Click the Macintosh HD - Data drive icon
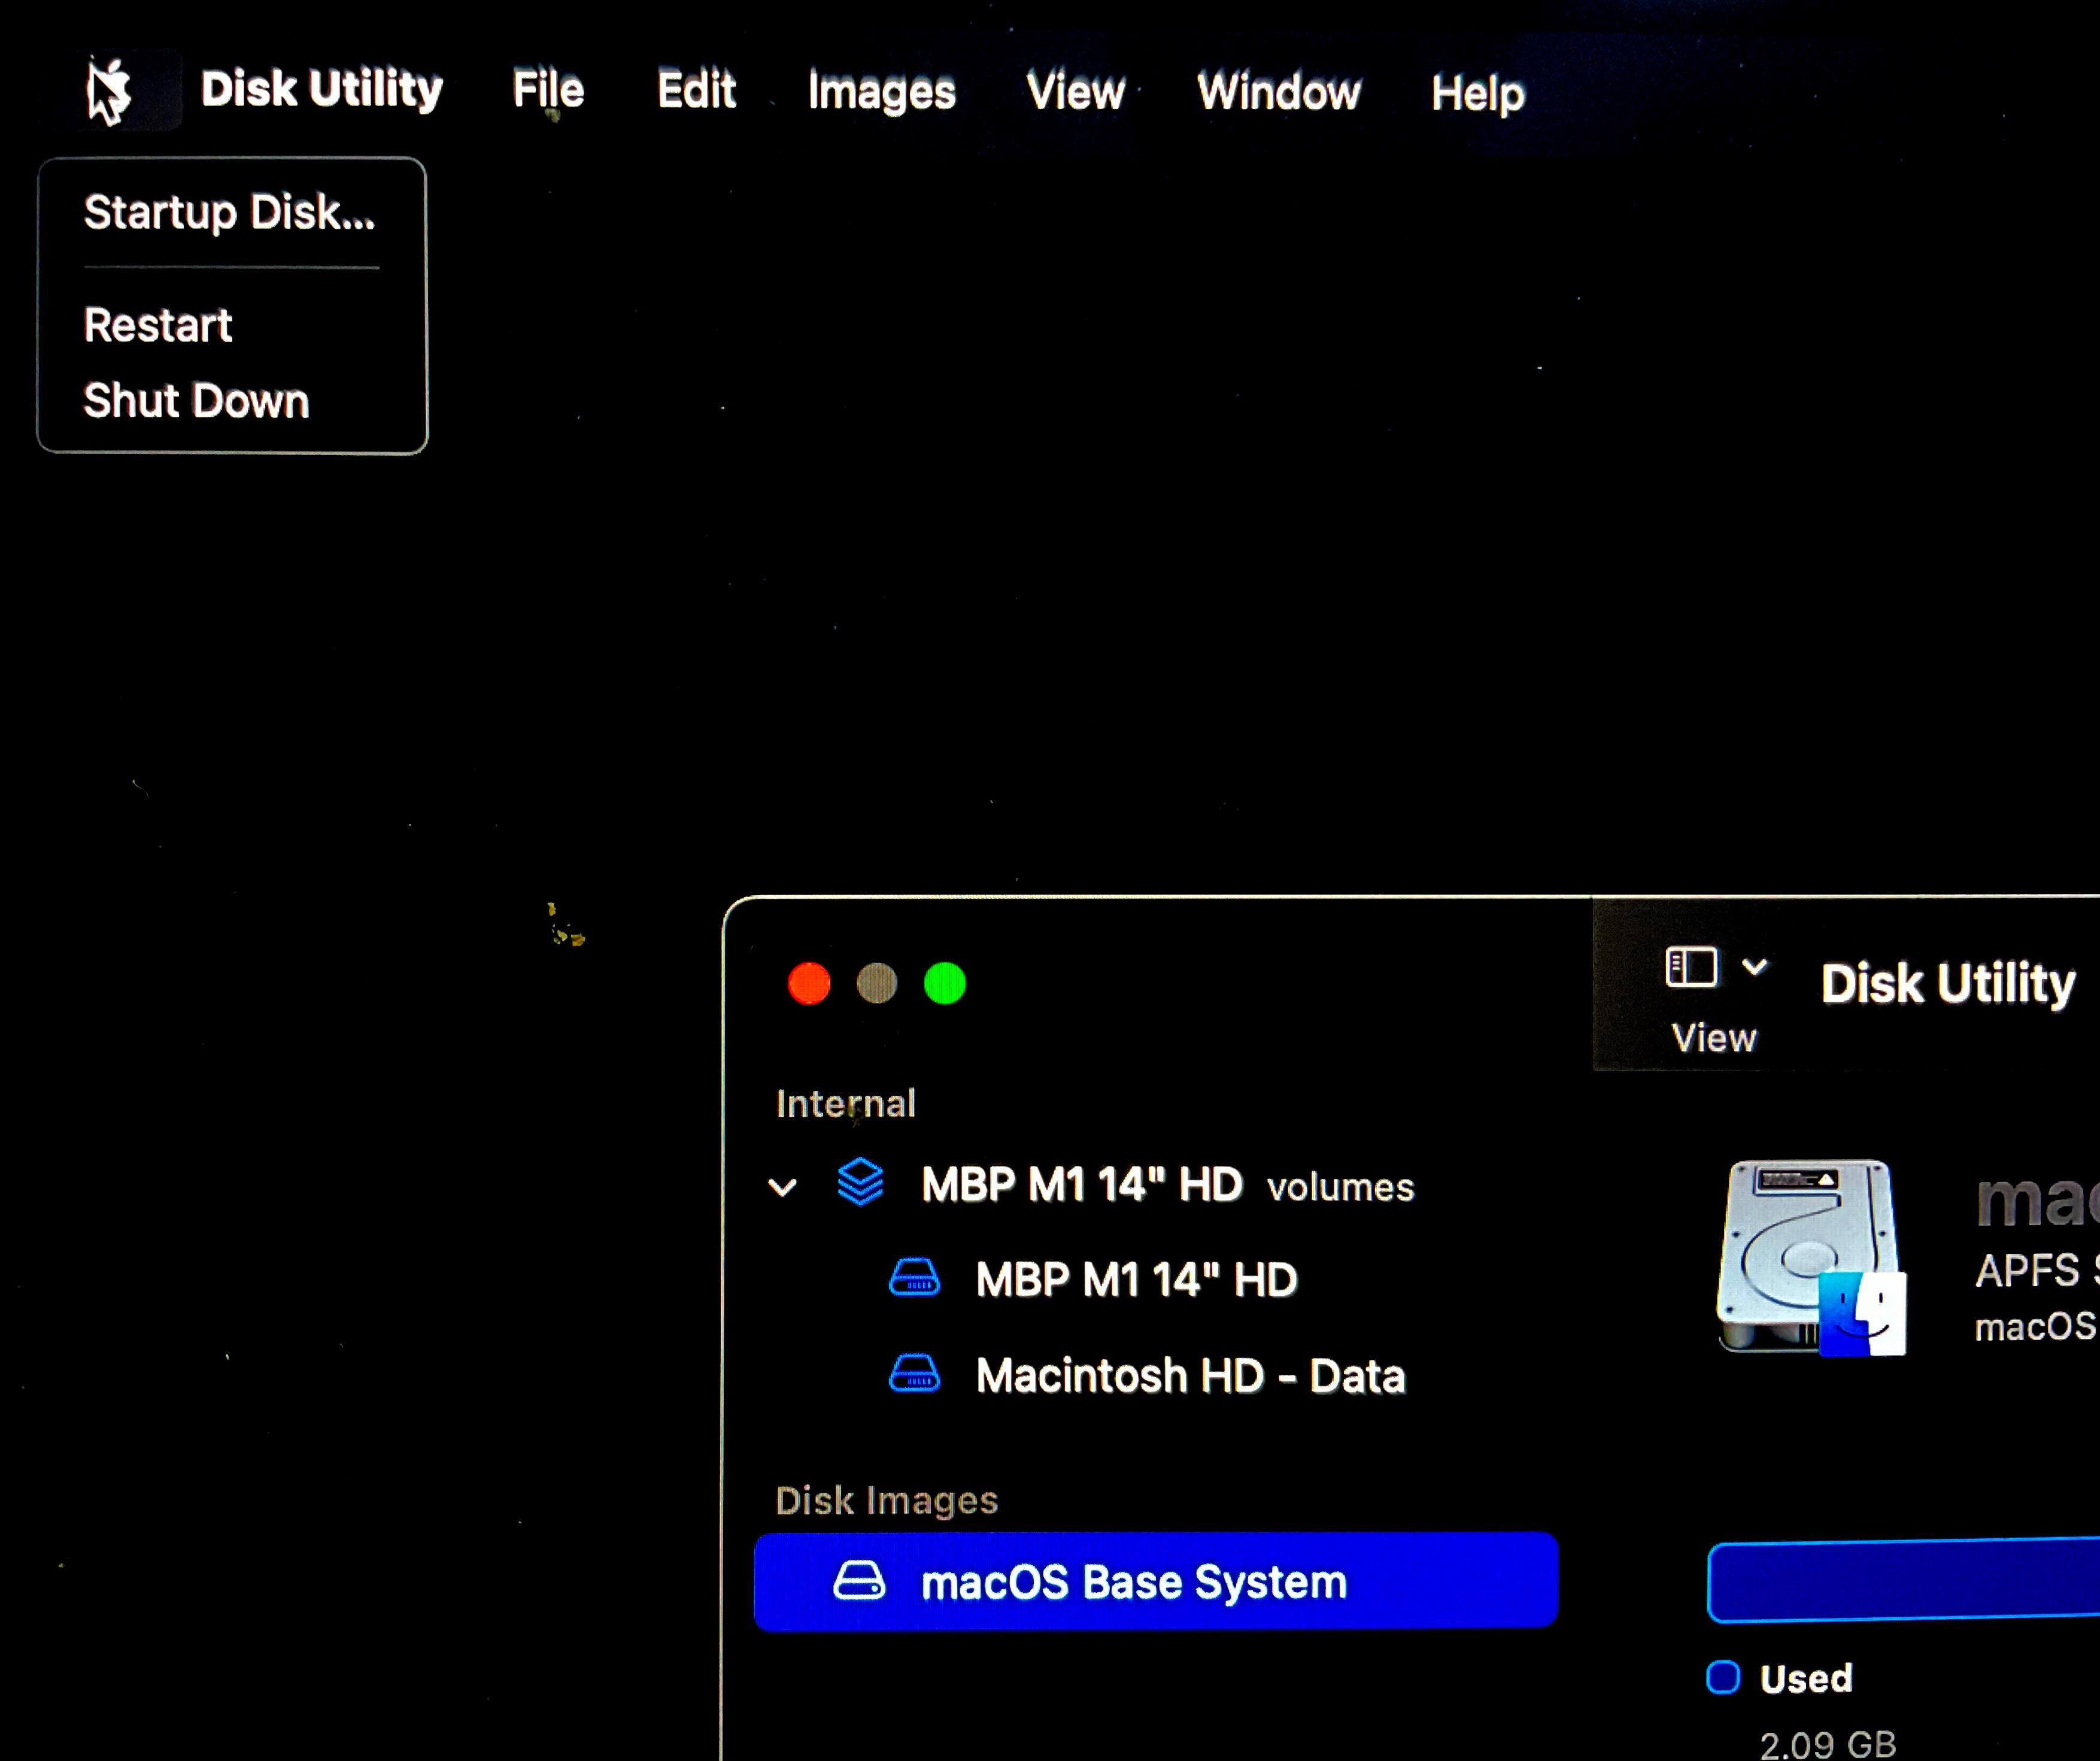Screen dimensions: 2100x1761 pos(914,1374)
